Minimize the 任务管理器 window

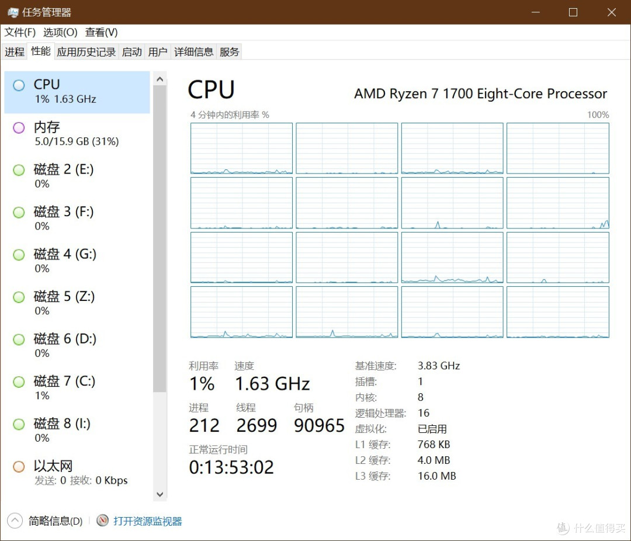point(535,12)
